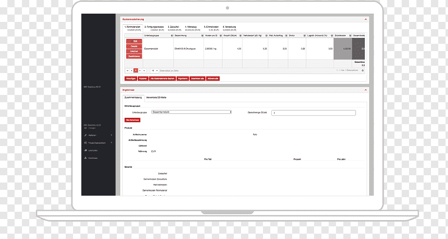Go to last page in grid pager
The height and width of the screenshot is (239, 448).
[144, 71]
